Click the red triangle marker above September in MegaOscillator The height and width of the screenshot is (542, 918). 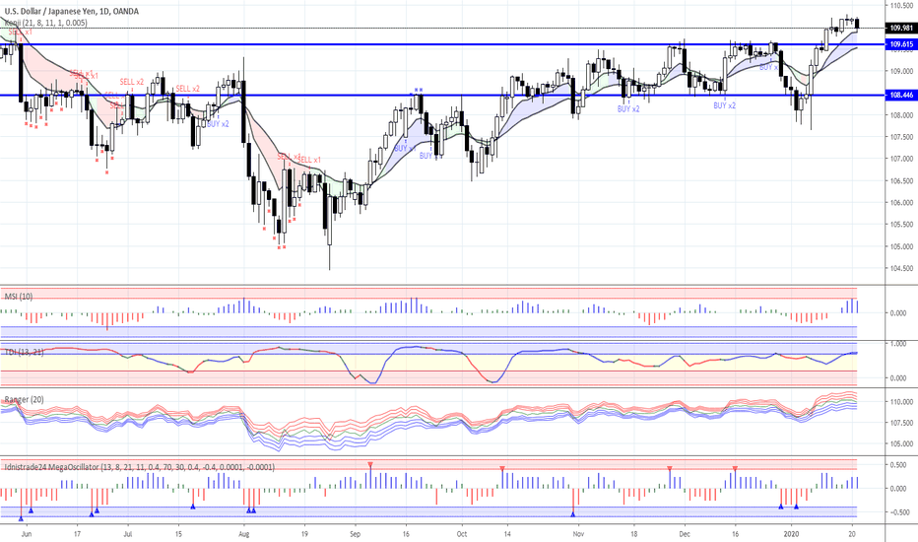(370, 464)
